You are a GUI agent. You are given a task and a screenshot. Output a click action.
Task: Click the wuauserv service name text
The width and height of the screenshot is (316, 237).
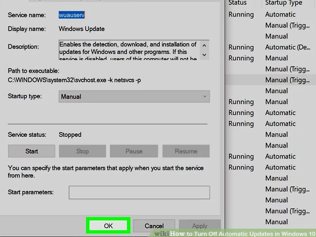coord(72,15)
